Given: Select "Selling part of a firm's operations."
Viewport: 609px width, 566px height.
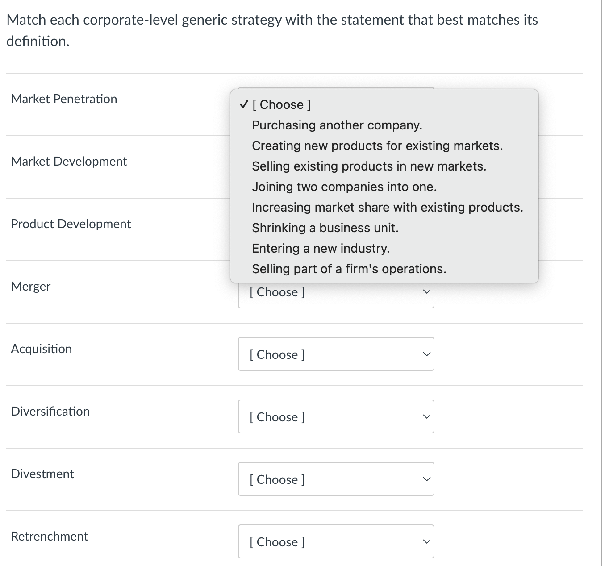Looking at the screenshot, I should click(349, 269).
